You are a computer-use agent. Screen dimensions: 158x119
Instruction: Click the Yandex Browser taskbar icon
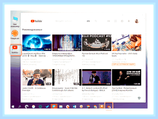click(x=68, y=106)
